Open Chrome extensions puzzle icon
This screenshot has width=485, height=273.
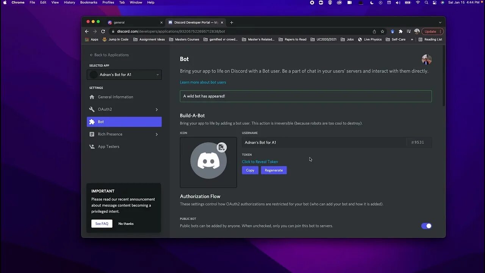[x=401, y=31]
